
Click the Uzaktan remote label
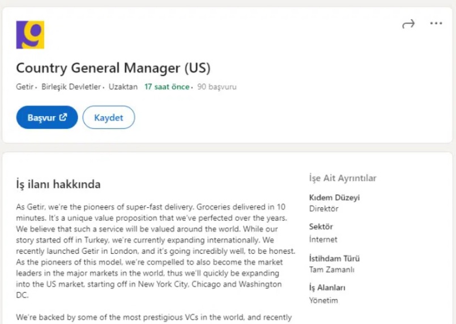[x=123, y=87]
